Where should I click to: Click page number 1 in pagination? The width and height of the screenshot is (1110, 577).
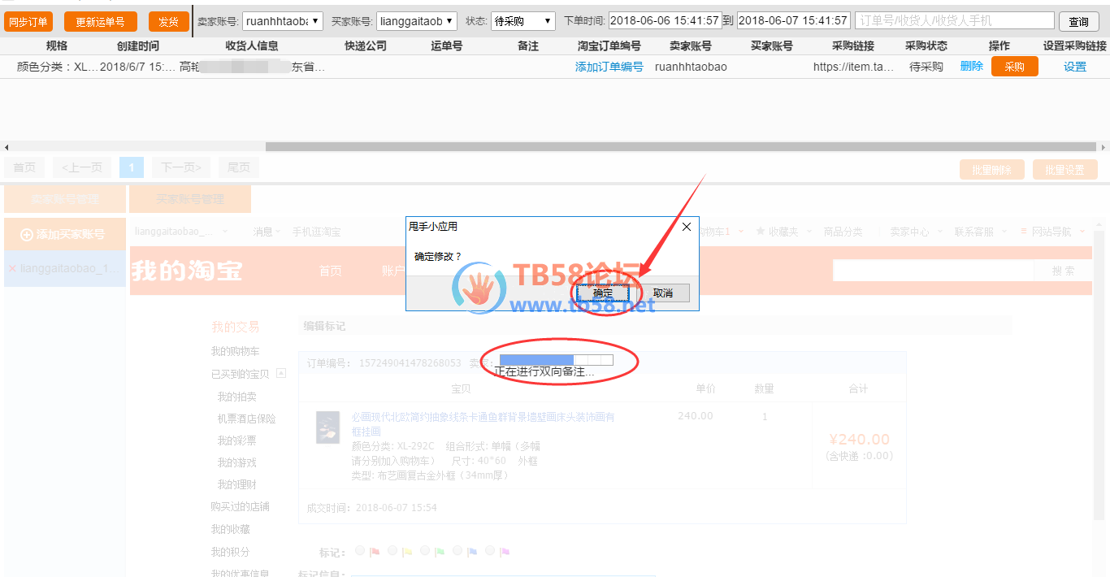pyautogui.click(x=132, y=167)
